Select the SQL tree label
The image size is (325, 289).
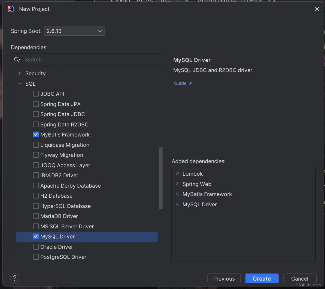tap(31, 83)
